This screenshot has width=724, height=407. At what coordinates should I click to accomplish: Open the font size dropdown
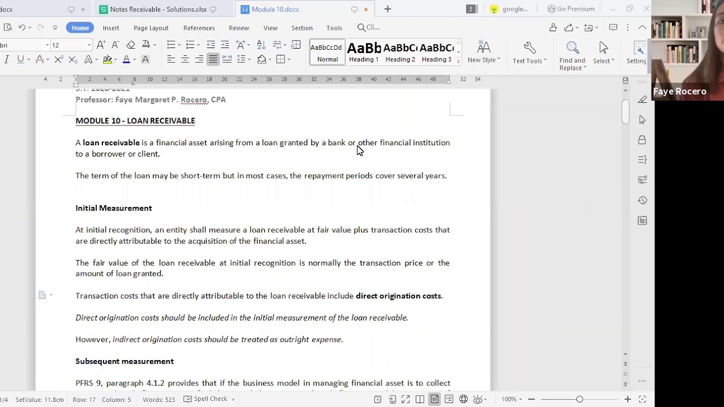point(89,45)
